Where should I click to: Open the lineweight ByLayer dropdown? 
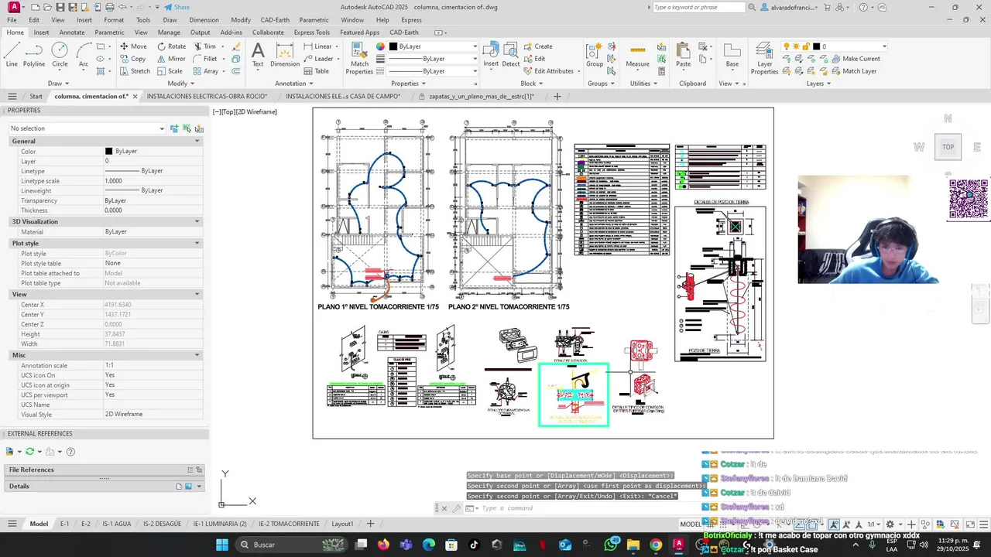coord(475,59)
